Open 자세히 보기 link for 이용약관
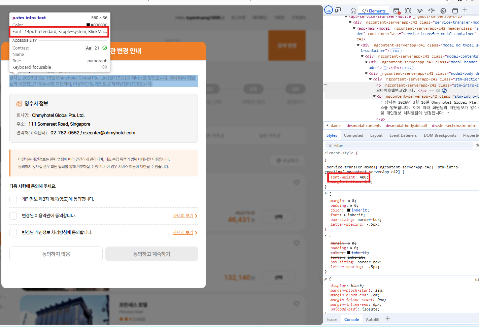The width and height of the screenshot is (479, 327). click(x=185, y=216)
